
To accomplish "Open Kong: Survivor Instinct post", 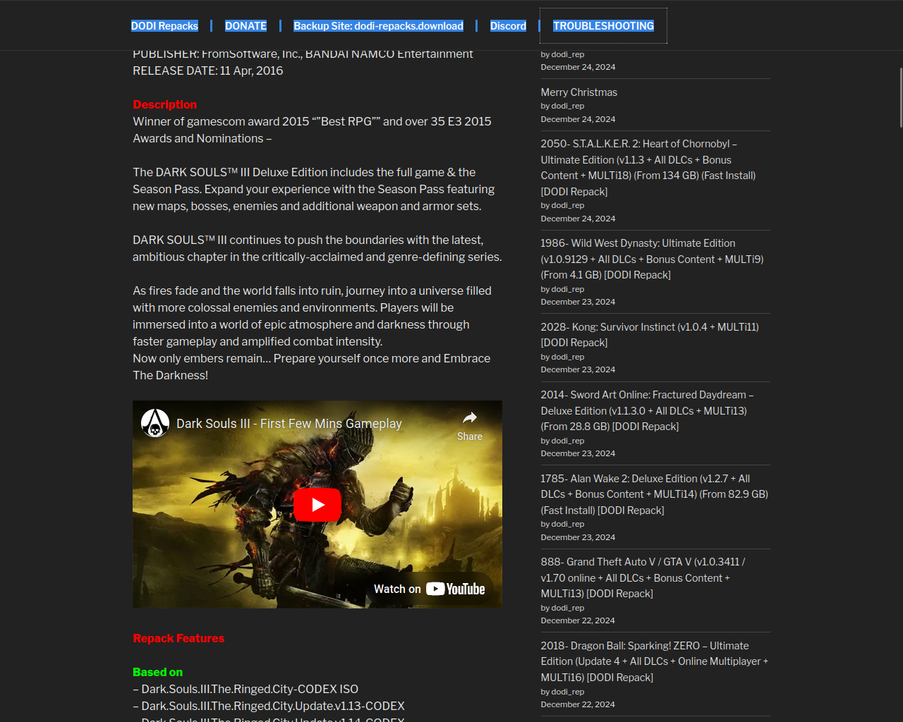I will click(650, 335).
